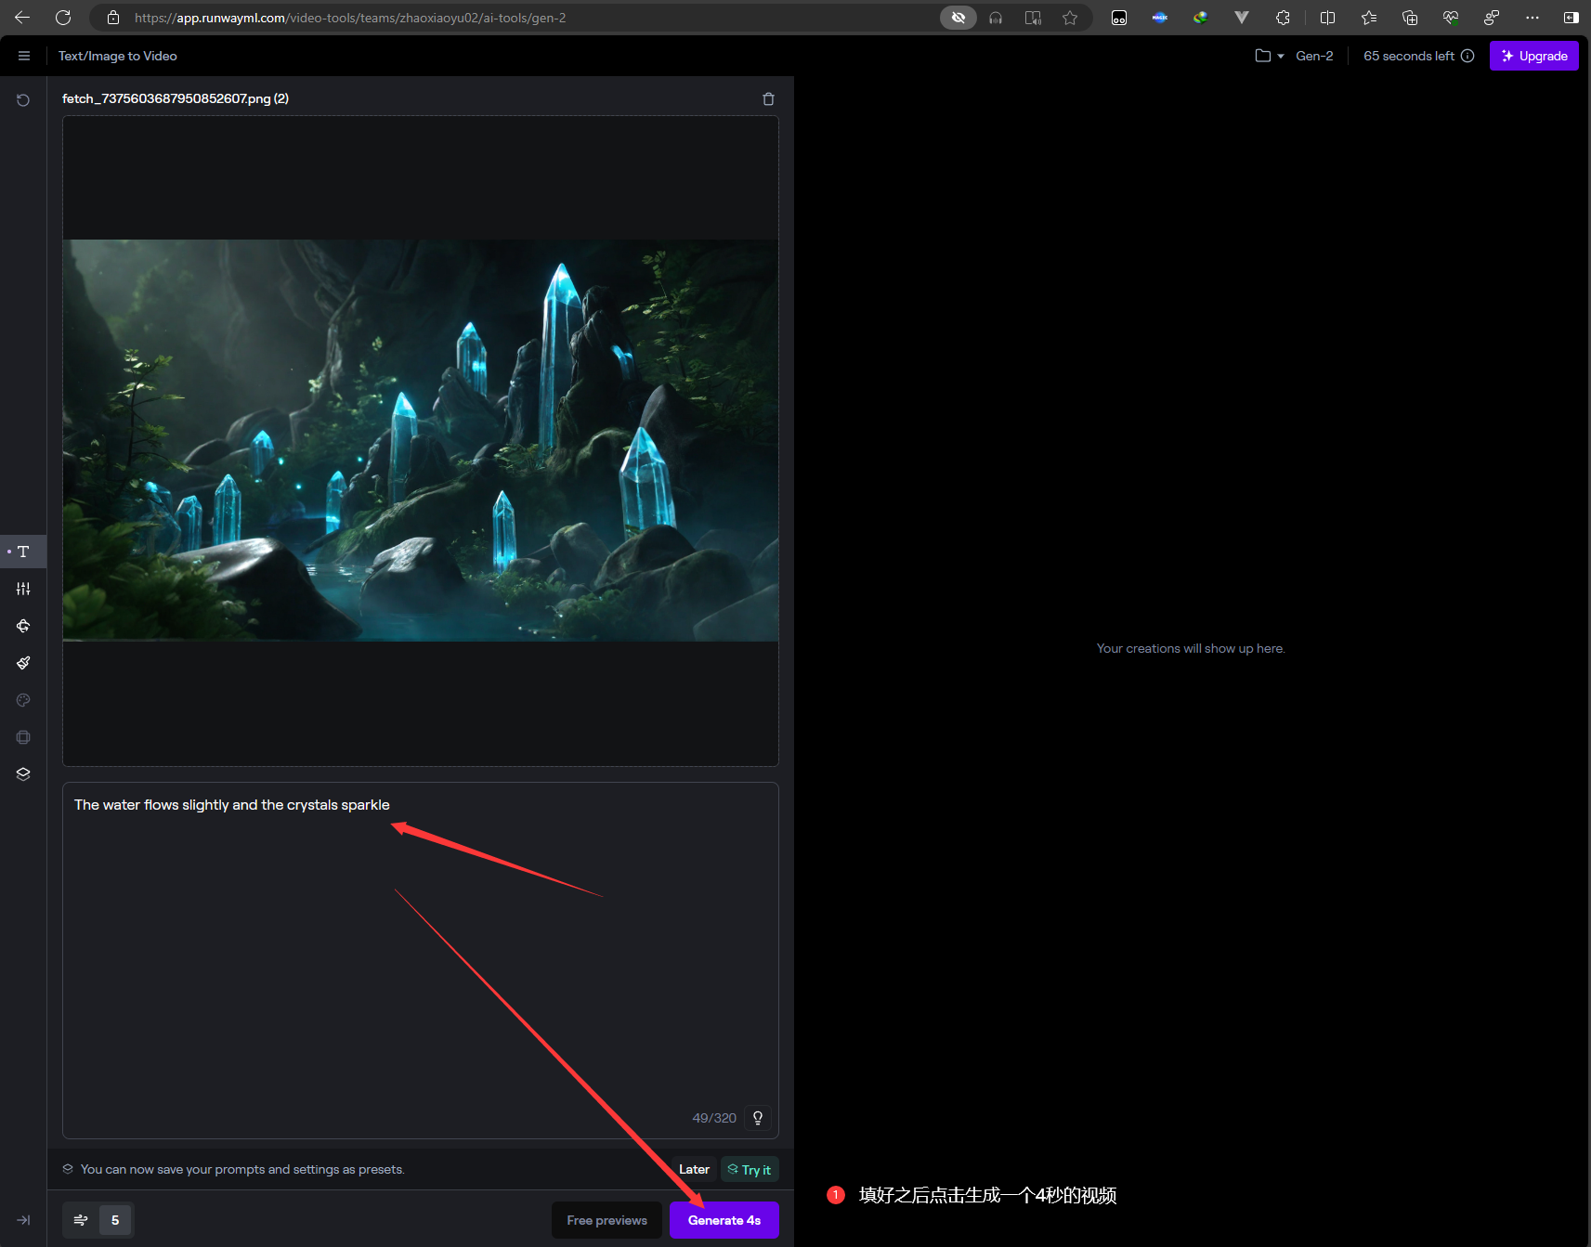Viewport: 1591px width, 1247px height.
Task: Open browser essentials heartbeat icon
Action: pyautogui.click(x=1451, y=18)
